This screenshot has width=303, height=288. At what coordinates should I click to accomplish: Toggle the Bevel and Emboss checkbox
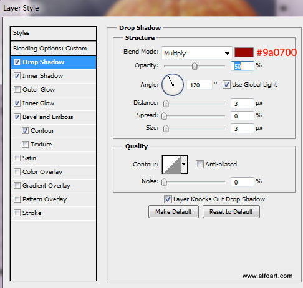(x=17, y=117)
